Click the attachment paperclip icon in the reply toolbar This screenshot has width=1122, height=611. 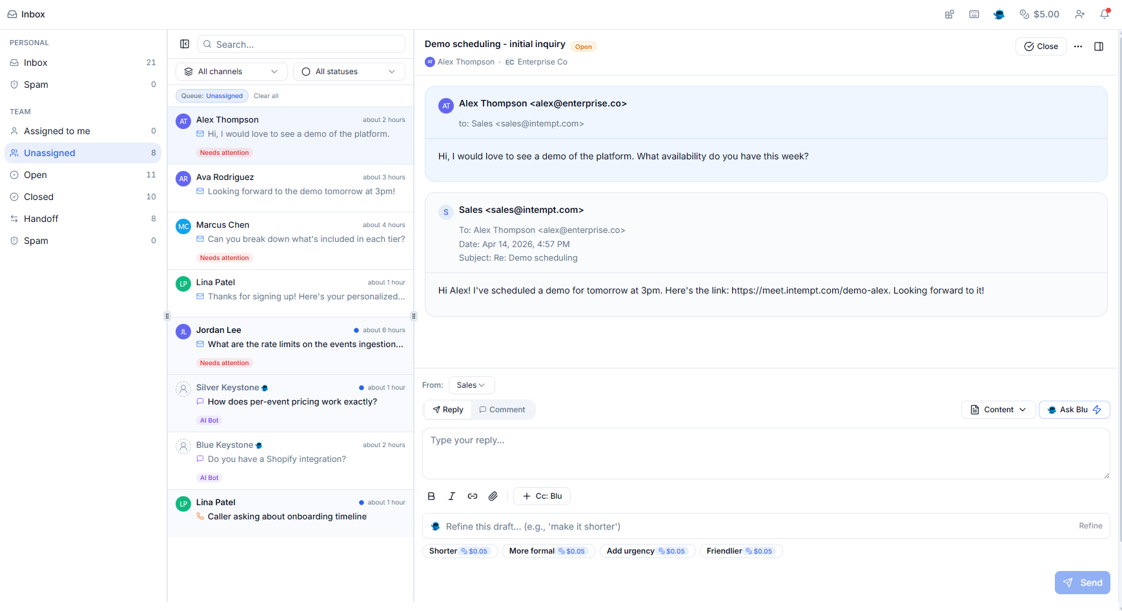click(493, 496)
